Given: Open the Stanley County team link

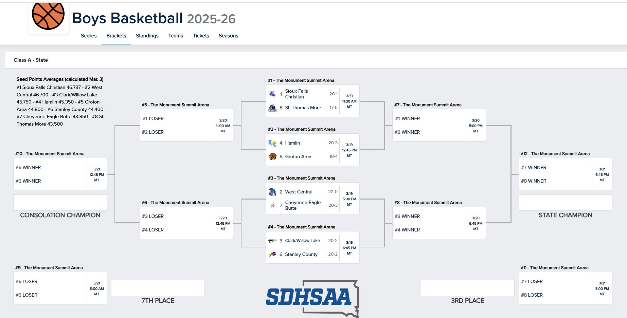Looking at the screenshot, I should 301,254.
